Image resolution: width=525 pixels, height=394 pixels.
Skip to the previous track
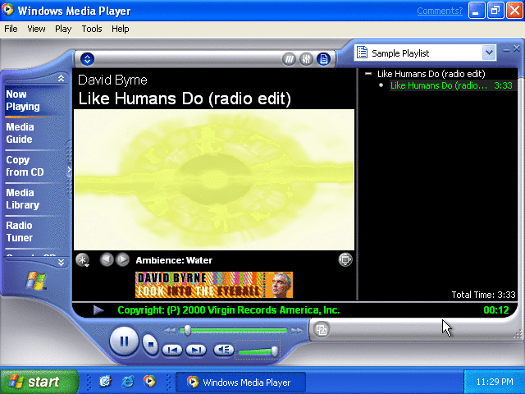(172, 350)
